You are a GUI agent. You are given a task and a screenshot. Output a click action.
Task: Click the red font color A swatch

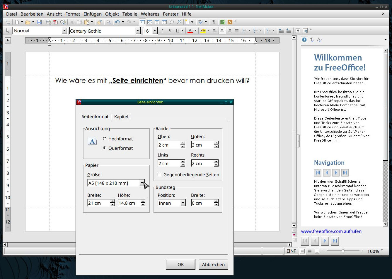190,31
